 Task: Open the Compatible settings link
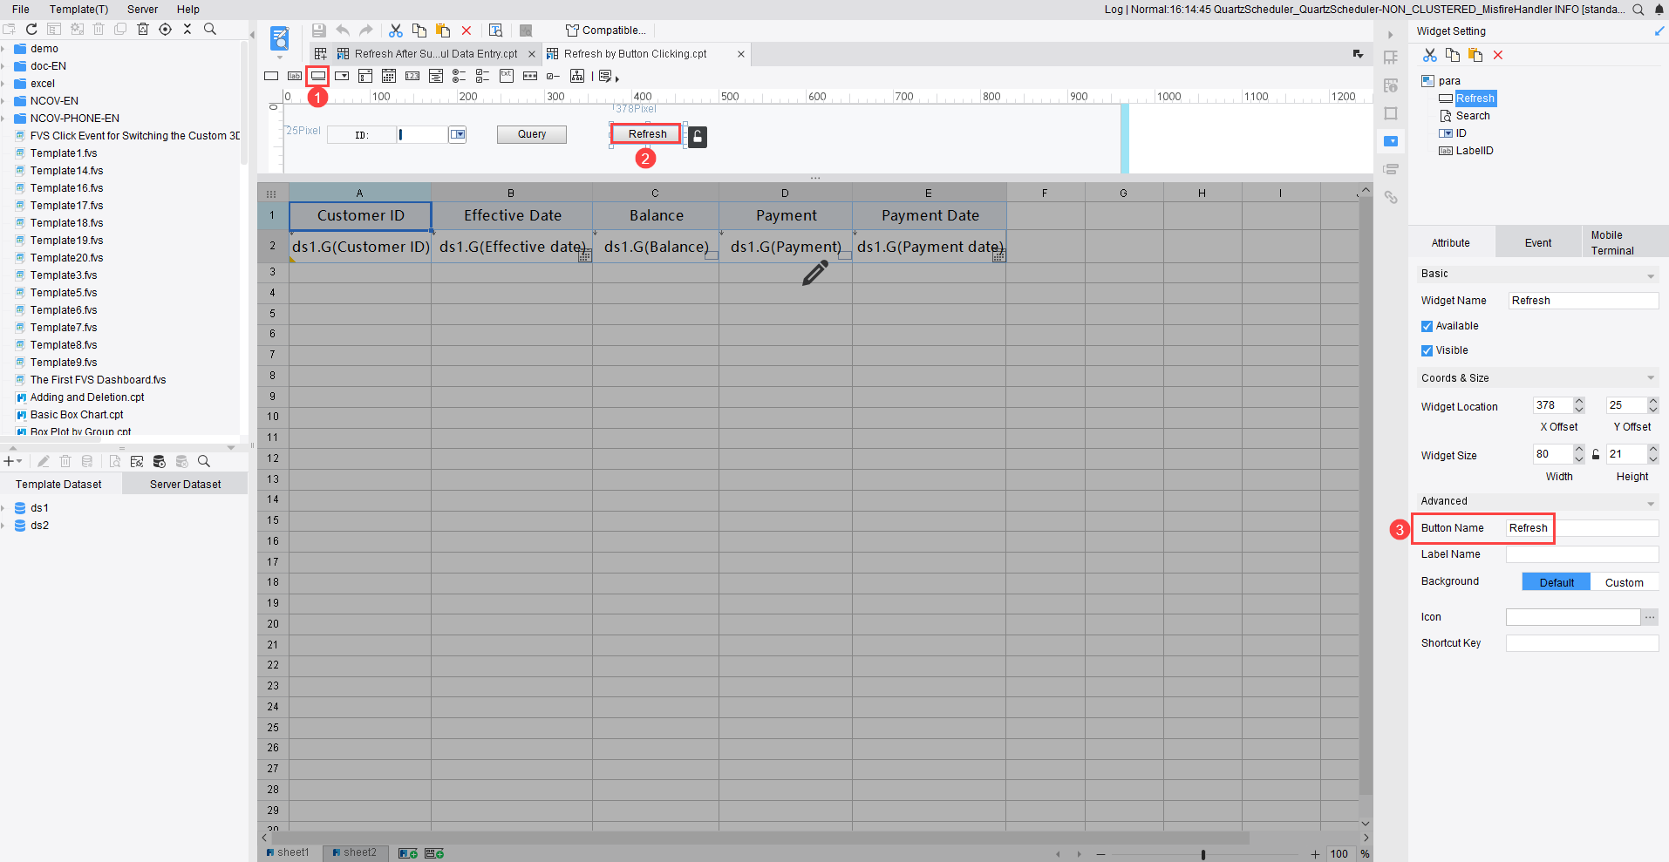[605, 30]
